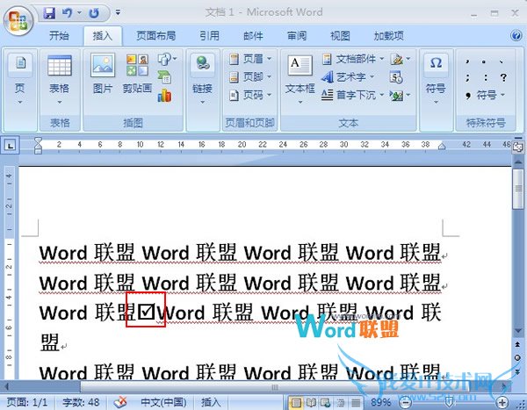Click the vertical scrollbar thumb
The image size is (527, 410).
click(518, 190)
